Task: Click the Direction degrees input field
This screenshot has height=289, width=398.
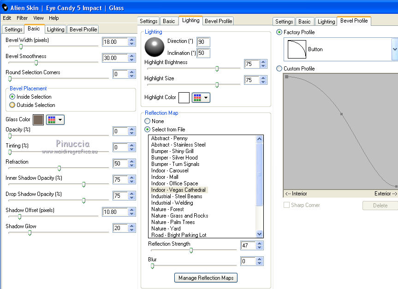Action: 203,42
